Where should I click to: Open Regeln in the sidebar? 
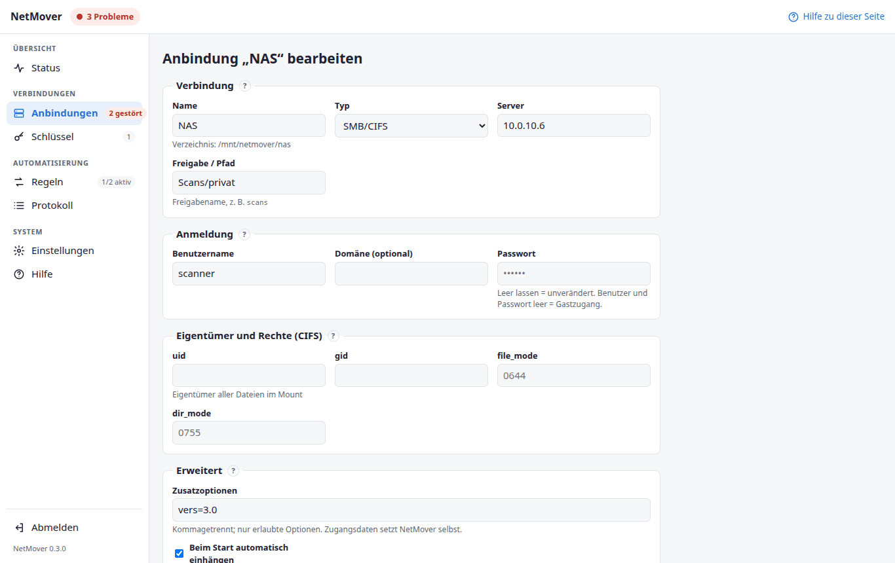click(74, 182)
